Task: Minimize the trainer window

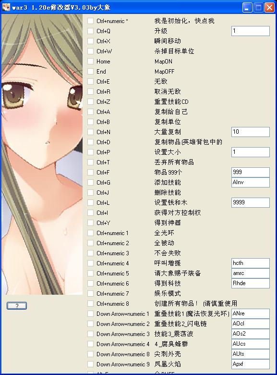Action: [x=247, y=7]
